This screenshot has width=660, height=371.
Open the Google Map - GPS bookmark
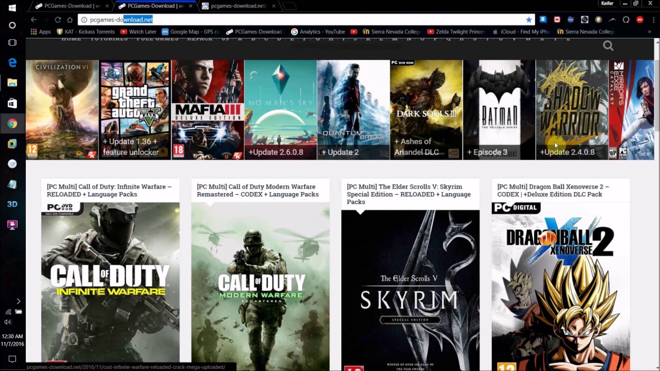click(190, 31)
